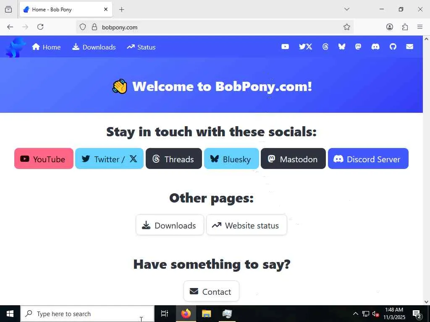The height and width of the screenshot is (322, 430).
Task: Open Bluesky butterfly icon in navbar
Action: pos(342,47)
